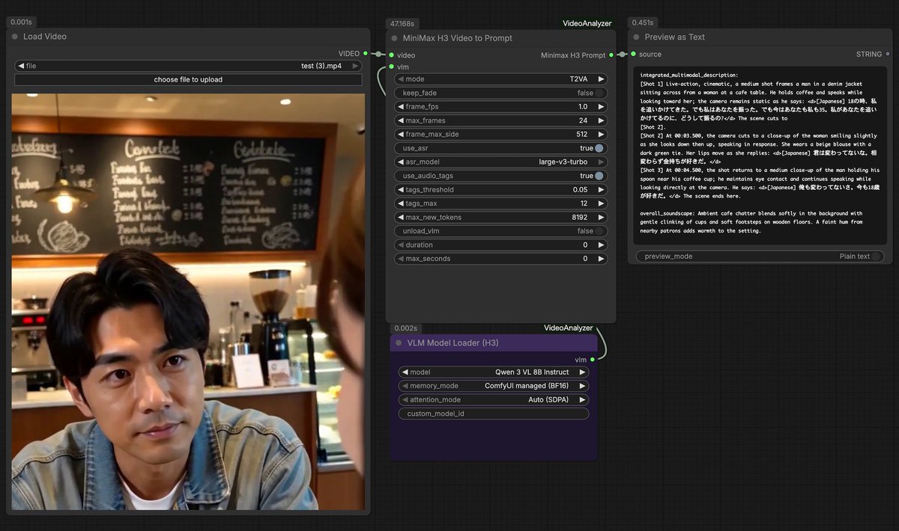This screenshot has height=531, width=899.
Task: Open the file dropdown showing test (3).mp4
Action: [x=188, y=66]
